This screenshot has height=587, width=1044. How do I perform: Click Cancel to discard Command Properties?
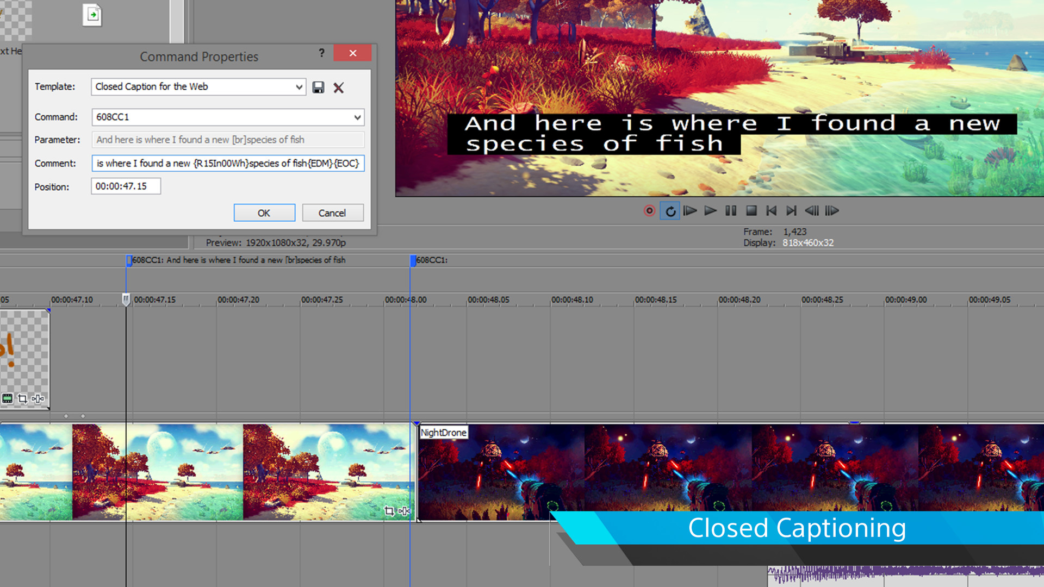[332, 213]
